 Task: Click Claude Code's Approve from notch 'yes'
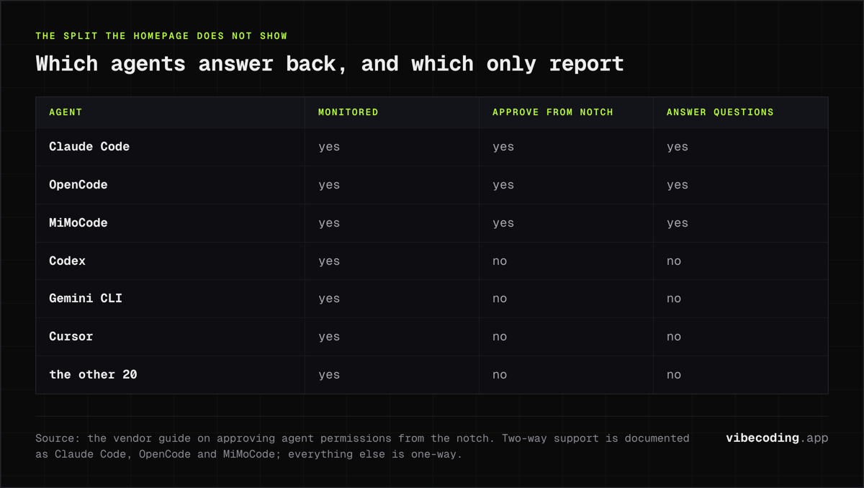pos(503,148)
